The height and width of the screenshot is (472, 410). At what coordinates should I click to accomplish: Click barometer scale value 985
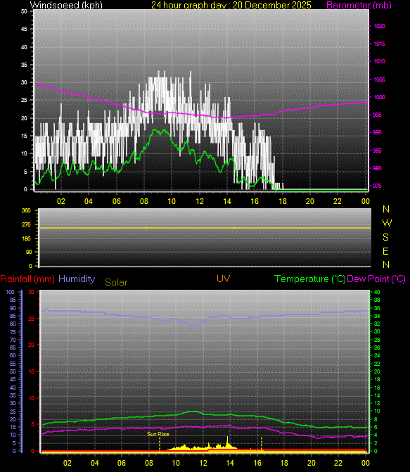click(378, 151)
